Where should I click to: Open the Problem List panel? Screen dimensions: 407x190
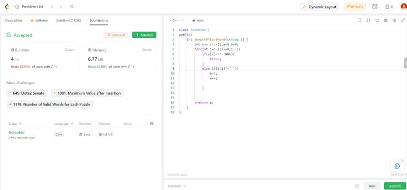[29, 7]
